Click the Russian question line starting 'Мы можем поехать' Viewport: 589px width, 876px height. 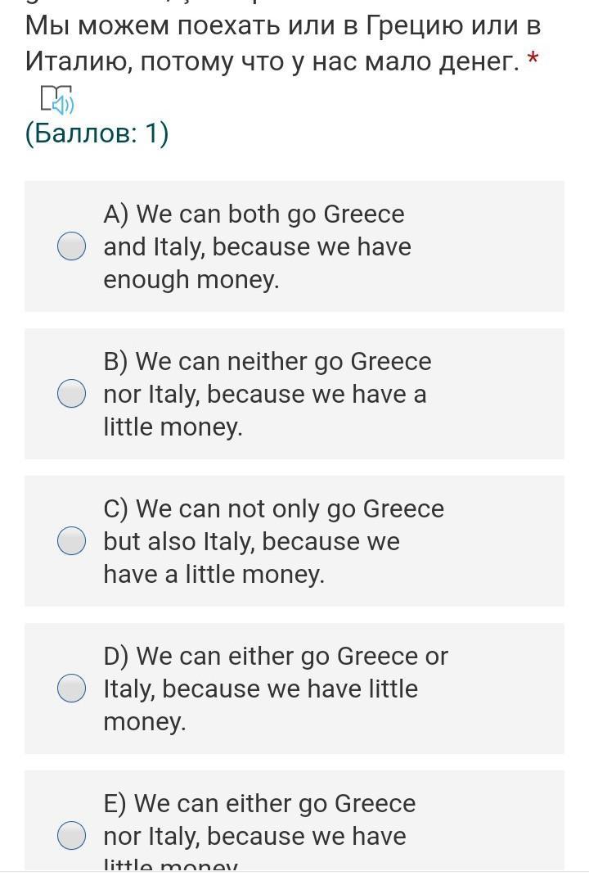(282, 25)
